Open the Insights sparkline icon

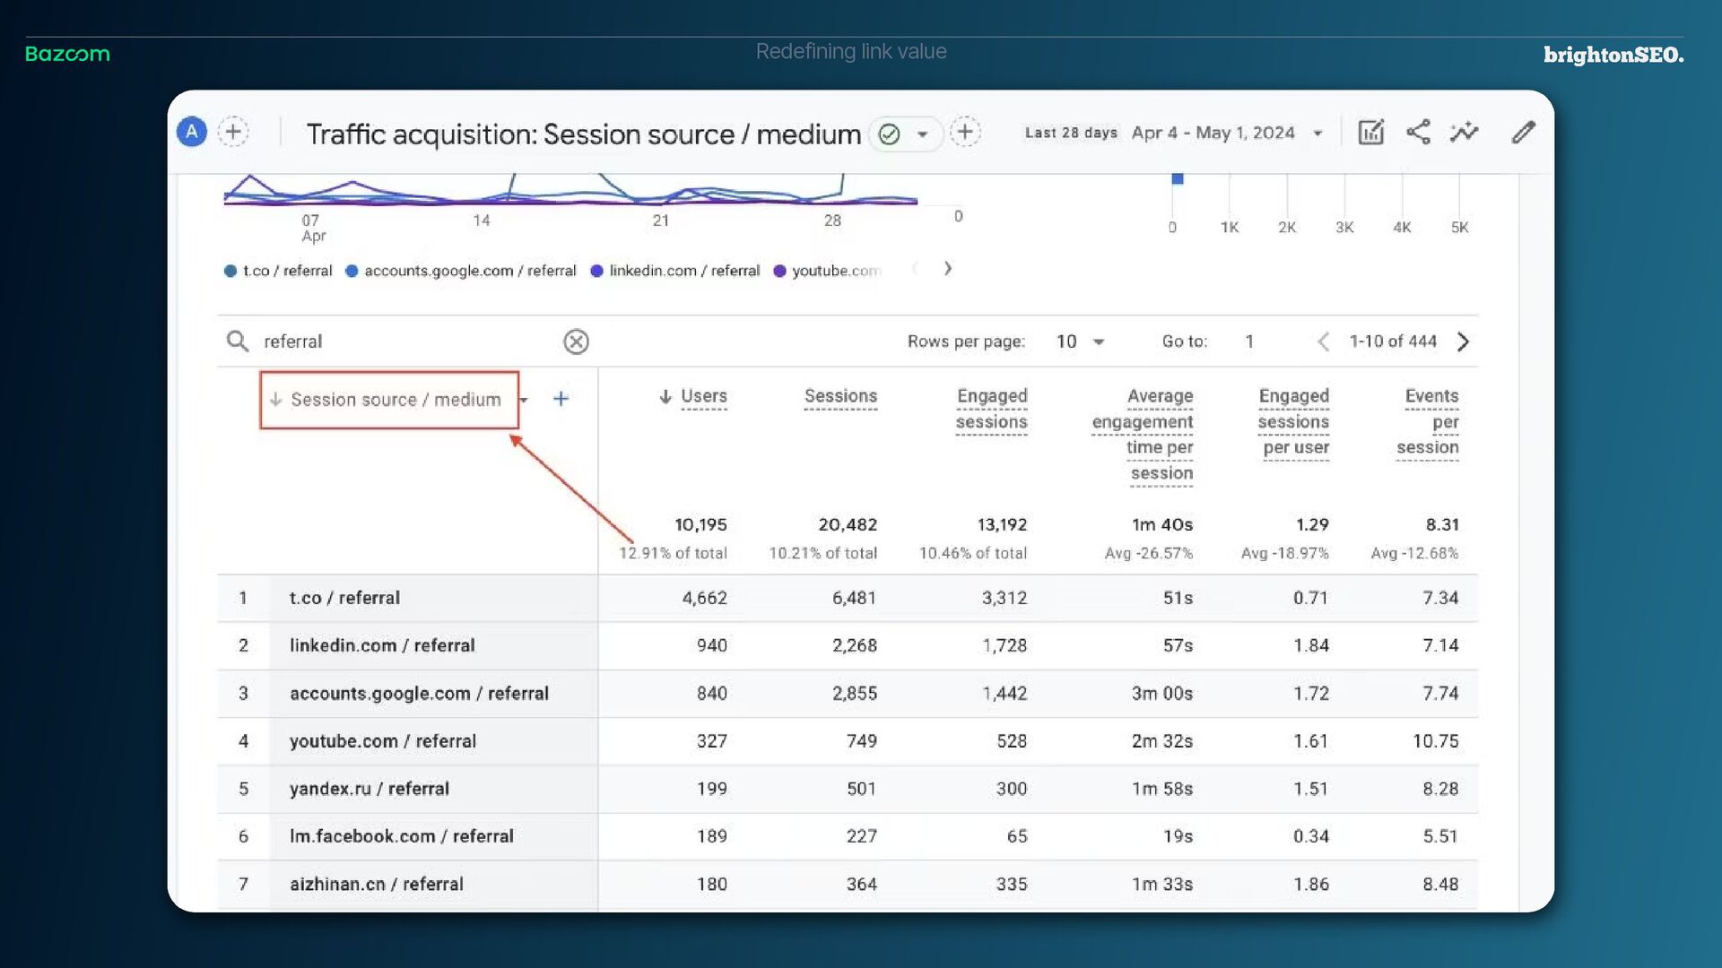pyautogui.click(x=1465, y=133)
